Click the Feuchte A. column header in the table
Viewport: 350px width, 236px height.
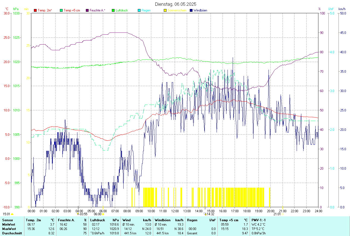66,220
